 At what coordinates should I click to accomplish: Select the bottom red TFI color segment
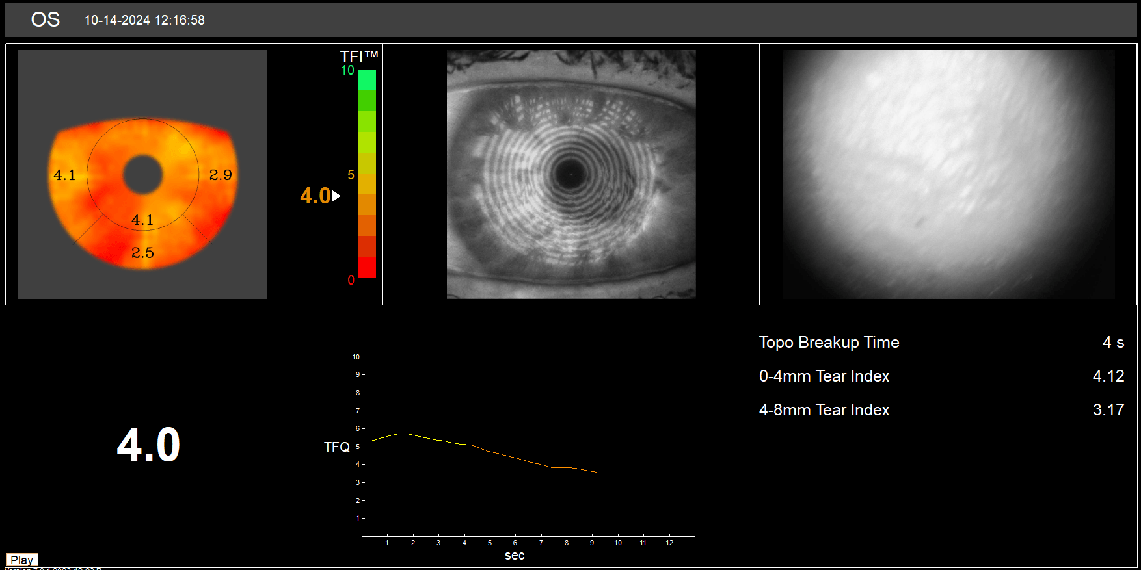[x=367, y=267]
